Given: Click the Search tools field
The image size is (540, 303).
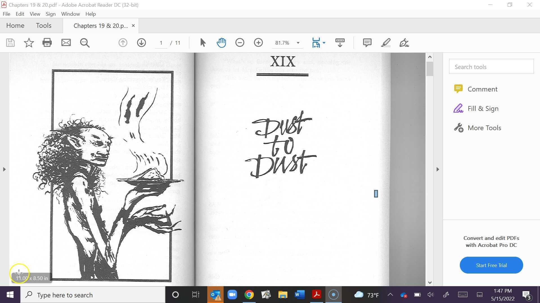Looking at the screenshot, I should coord(491,67).
